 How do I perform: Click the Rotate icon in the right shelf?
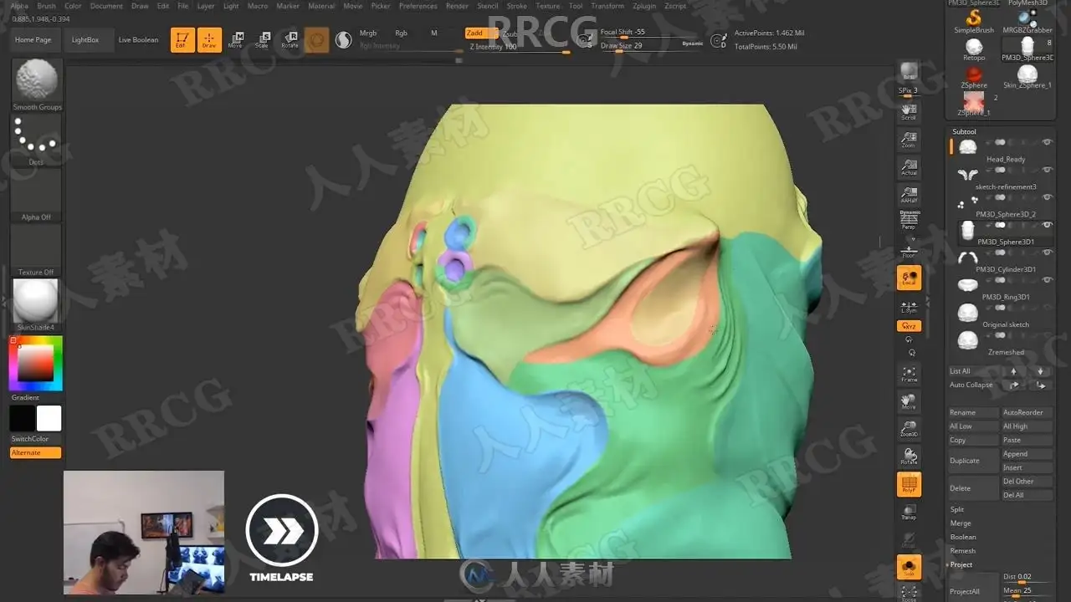[x=909, y=457]
